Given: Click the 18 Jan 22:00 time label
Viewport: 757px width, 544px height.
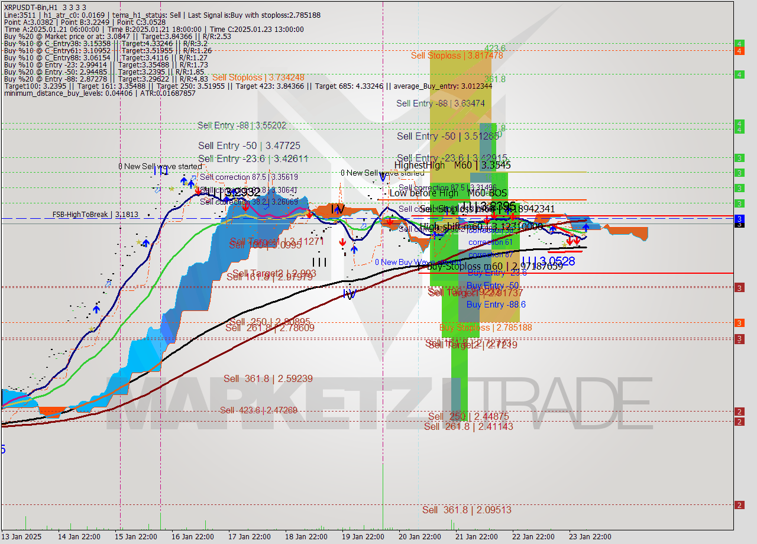Looking at the screenshot, I should 308,537.
